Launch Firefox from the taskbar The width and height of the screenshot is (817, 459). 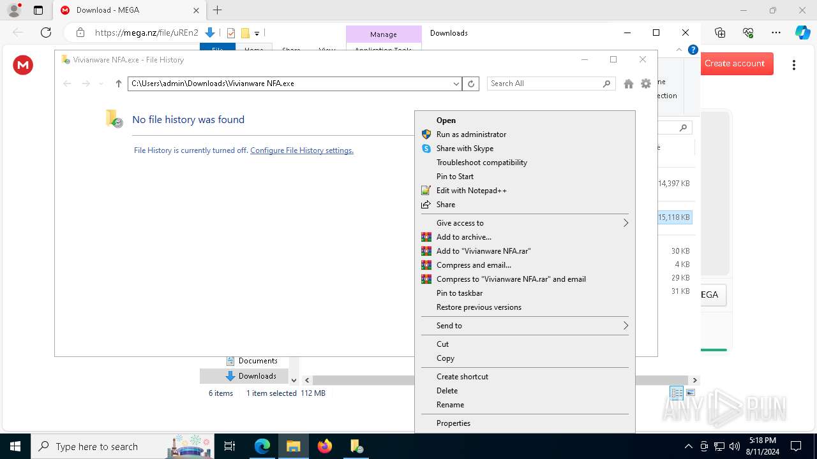coord(325,446)
